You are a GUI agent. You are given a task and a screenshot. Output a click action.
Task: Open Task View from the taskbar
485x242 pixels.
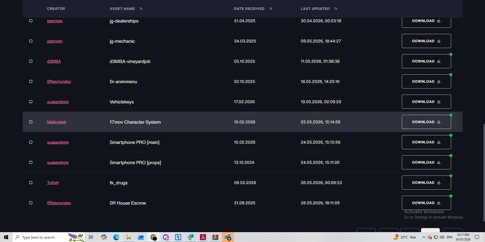[91, 237]
